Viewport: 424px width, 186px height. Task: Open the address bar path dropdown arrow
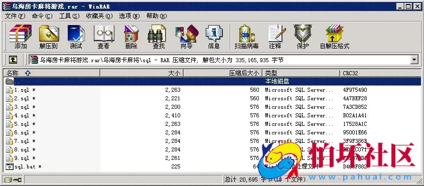coord(414,60)
